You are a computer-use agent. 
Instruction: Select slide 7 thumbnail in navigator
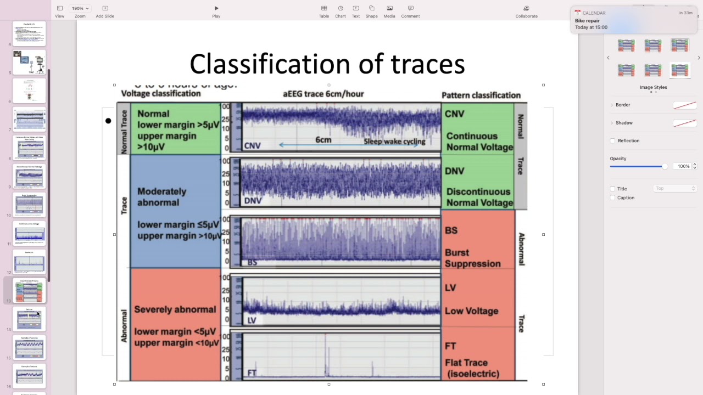tap(29, 119)
